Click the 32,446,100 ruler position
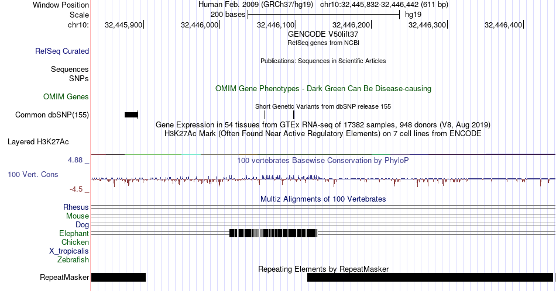Screen dimensions: 556x291 [276, 25]
